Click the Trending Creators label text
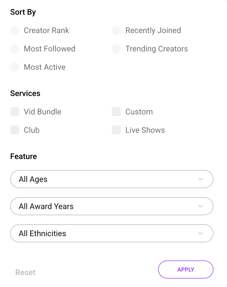Screen dimensions: 227x287 [157, 49]
